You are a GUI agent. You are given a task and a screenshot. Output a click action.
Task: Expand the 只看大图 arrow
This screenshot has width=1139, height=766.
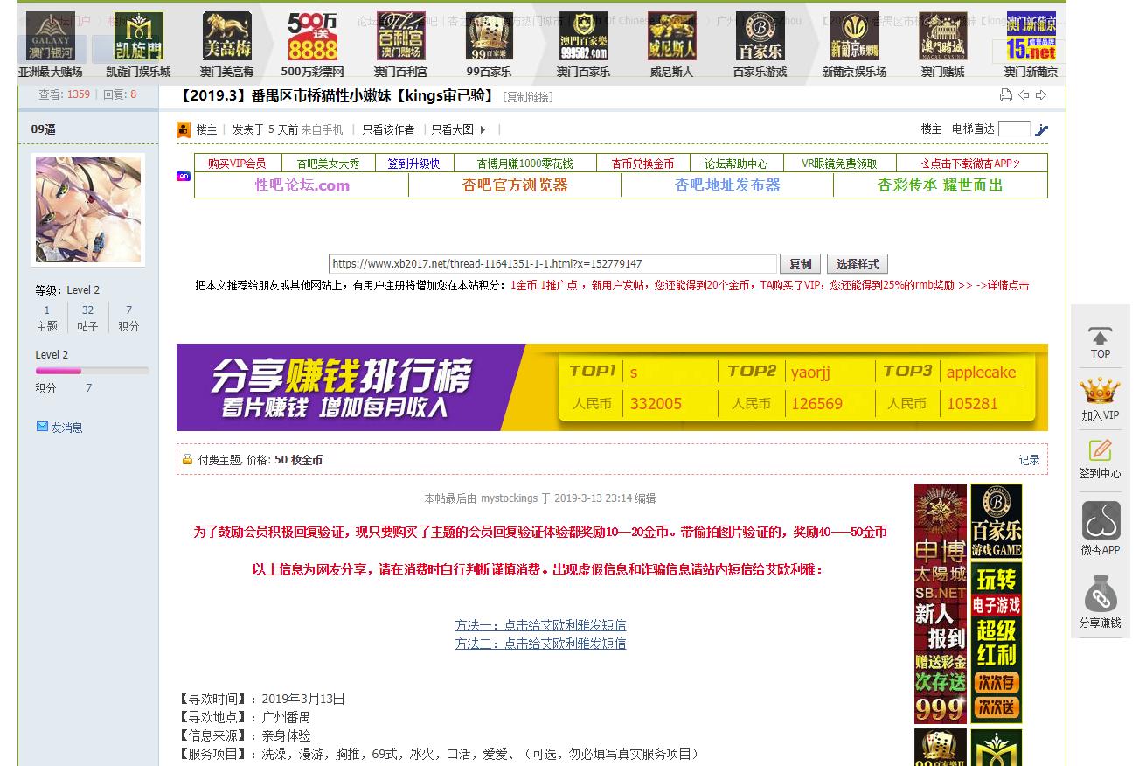pos(483,129)
